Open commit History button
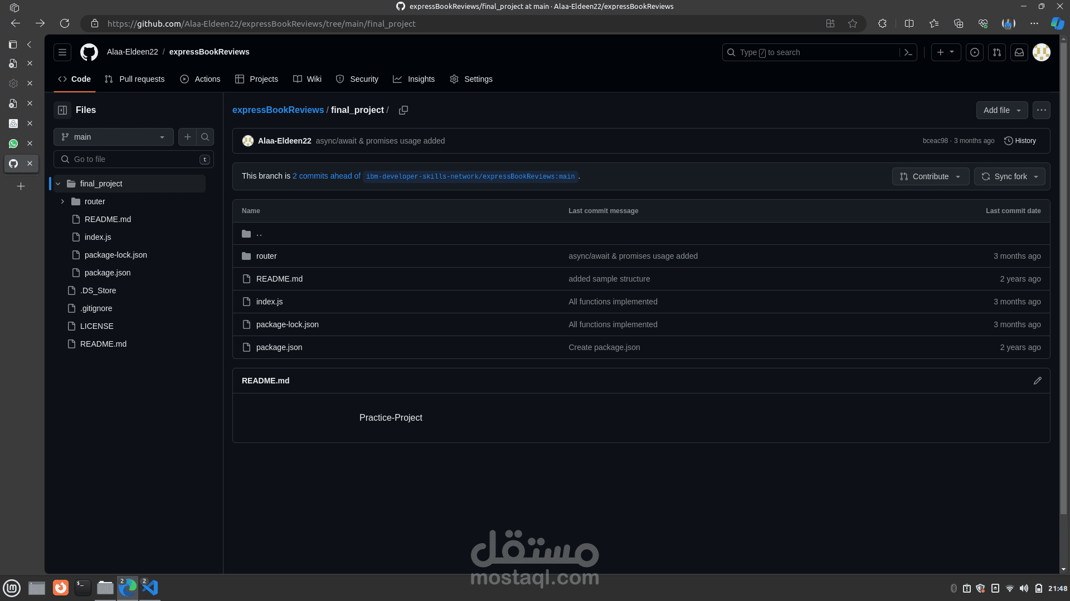Image resolution: width=1070 pixels, height=601 pixels. point(1020,141)
